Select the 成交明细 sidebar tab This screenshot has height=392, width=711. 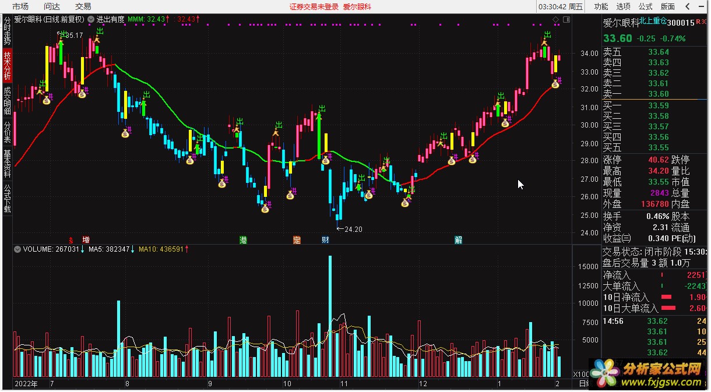click(x=7, y=101)
